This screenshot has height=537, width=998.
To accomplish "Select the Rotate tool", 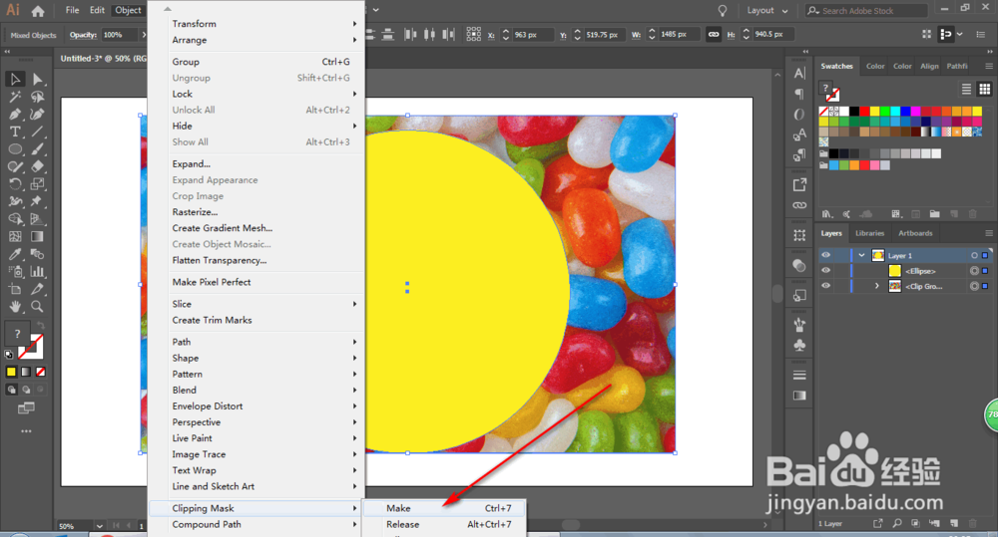I will 15,184.
